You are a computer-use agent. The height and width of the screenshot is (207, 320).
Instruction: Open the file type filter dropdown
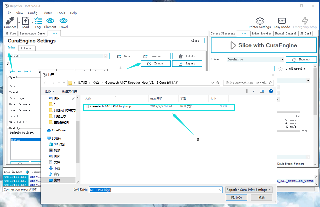pyautogui.click(x=249, y=190)
